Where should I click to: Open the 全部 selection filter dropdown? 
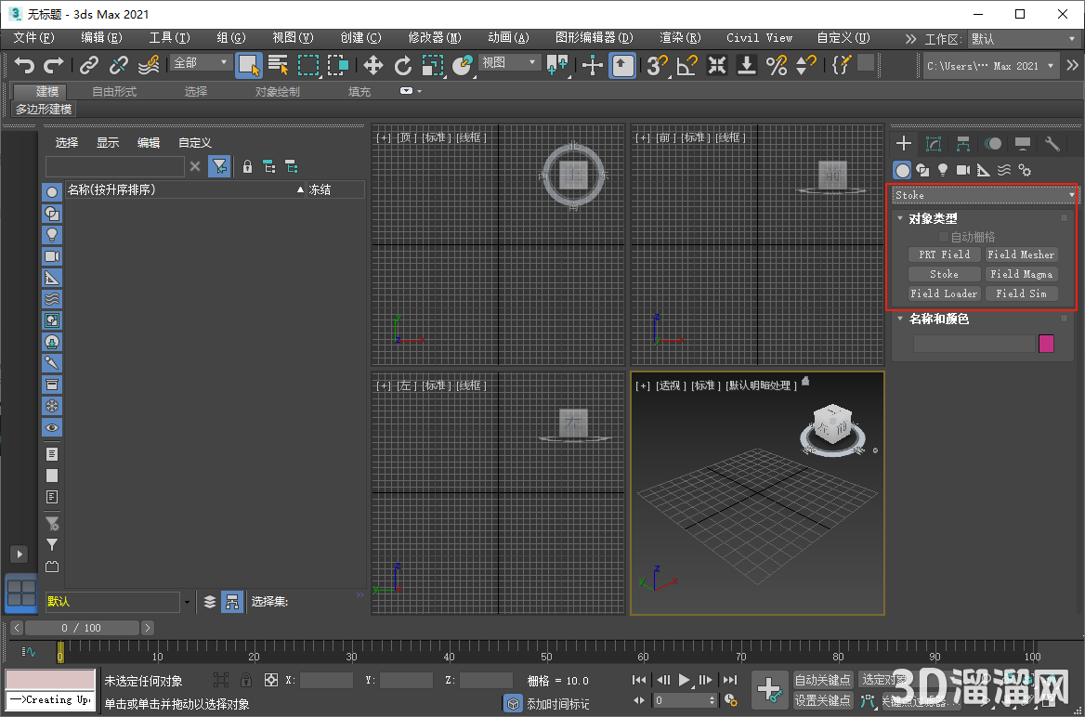click(201, 62)
